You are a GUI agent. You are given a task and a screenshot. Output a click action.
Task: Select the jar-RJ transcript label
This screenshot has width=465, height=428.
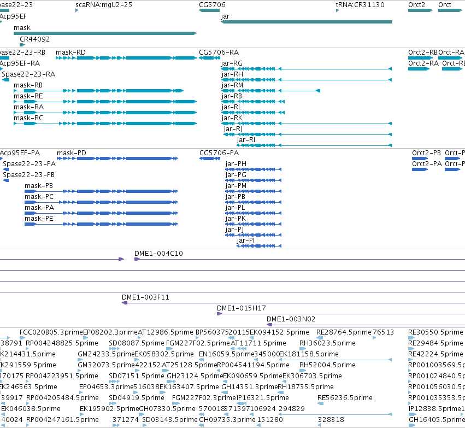(x=233, y=129)
